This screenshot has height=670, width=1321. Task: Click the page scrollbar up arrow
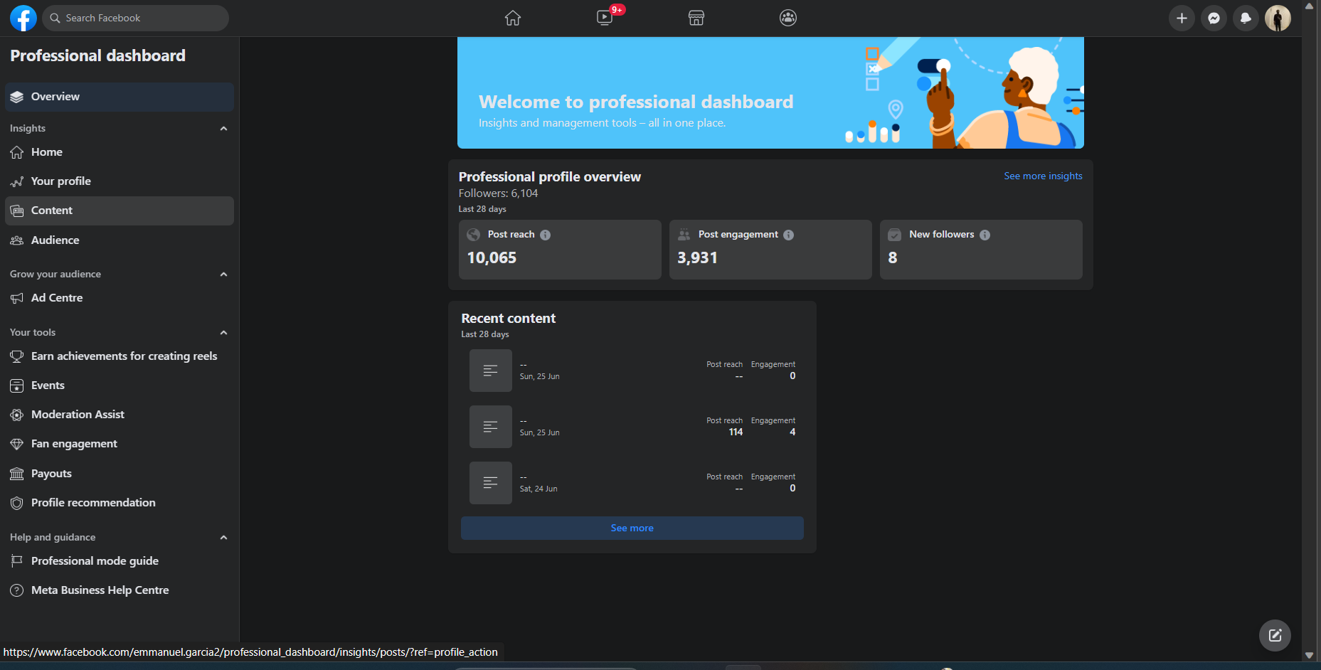pyautogui.click(x=1309, y=6)
